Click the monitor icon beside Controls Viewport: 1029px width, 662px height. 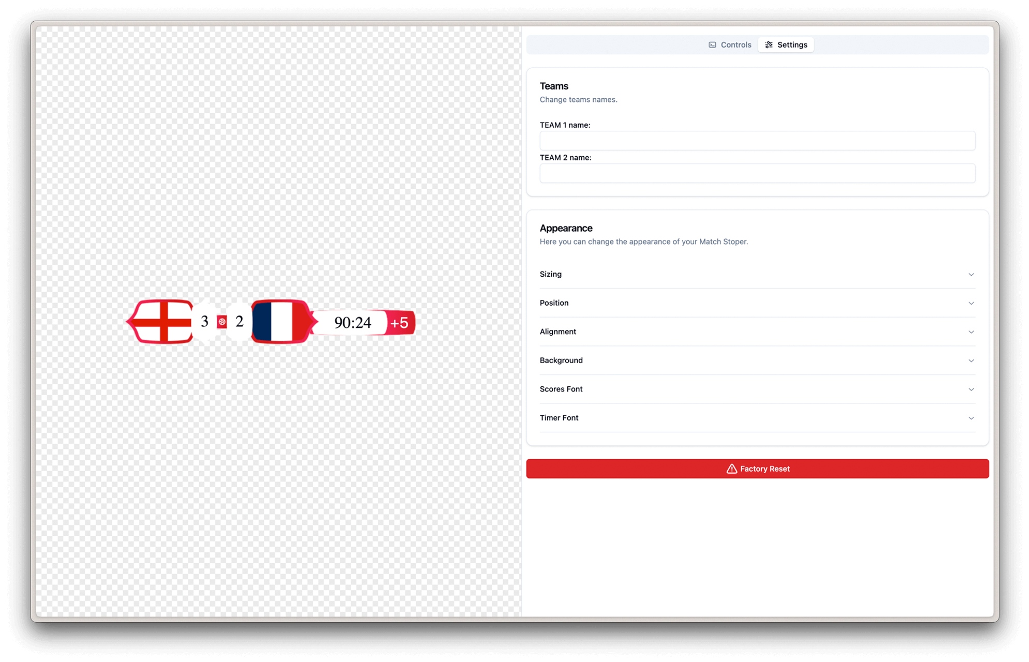pos(713,45)
